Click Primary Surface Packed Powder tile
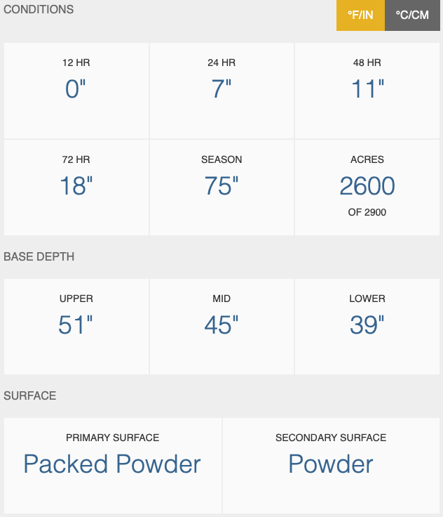Screen dimensions: 443x517 [113, 466]
